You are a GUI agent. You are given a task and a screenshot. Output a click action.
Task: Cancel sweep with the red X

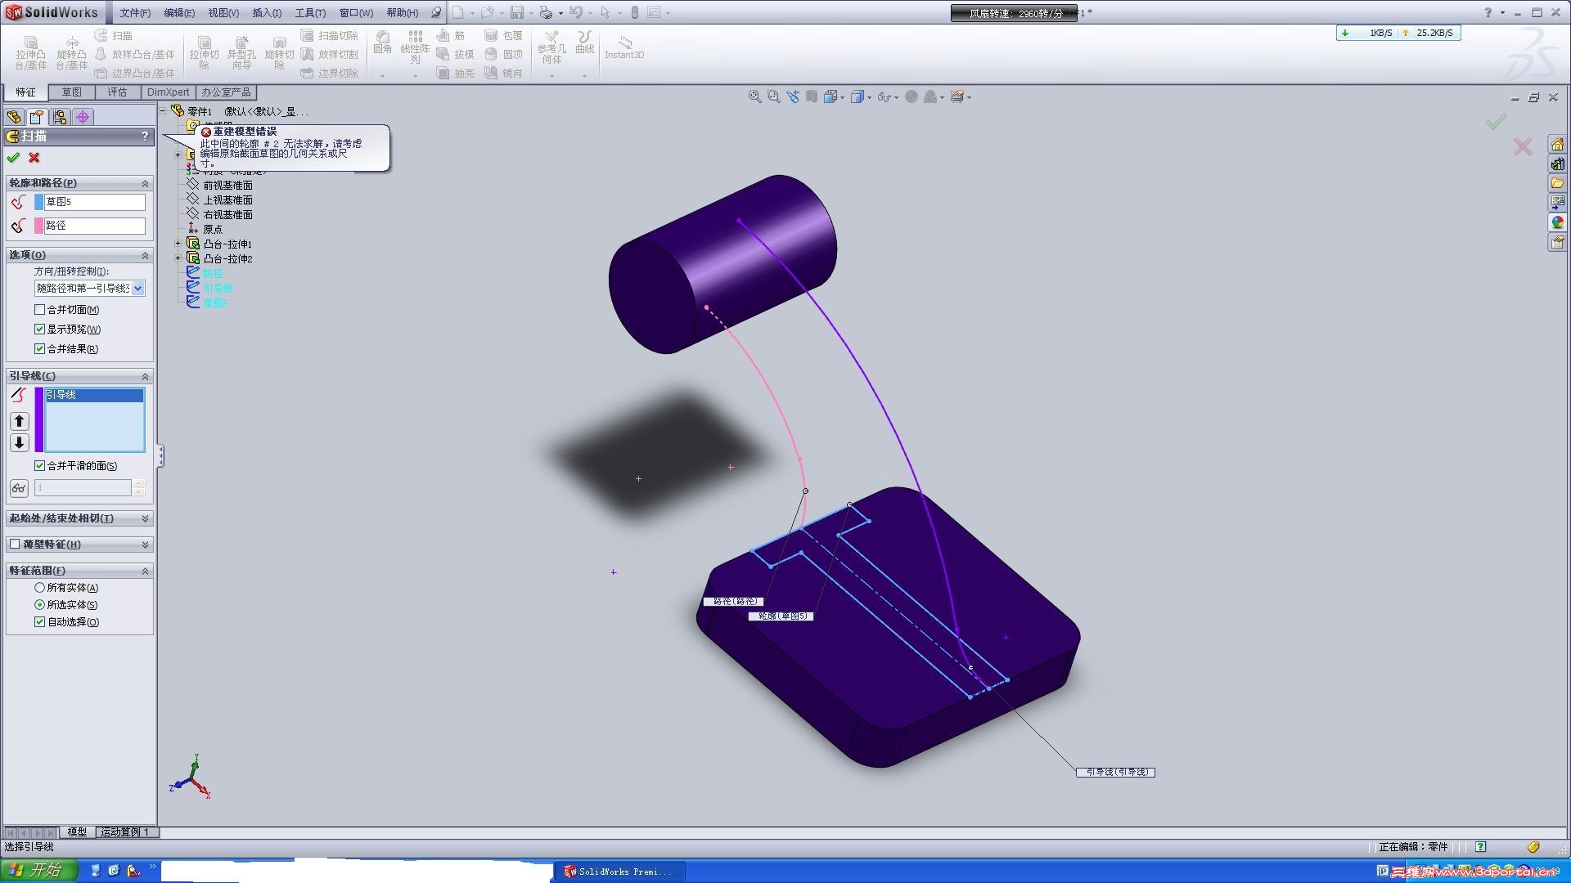(x=34, y=158)
